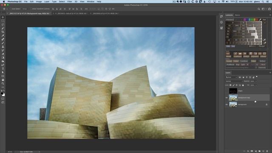Click the Edit Toolbar three-dots icon
This screenshot has width=272, height=153.
(x=3, y=87)
